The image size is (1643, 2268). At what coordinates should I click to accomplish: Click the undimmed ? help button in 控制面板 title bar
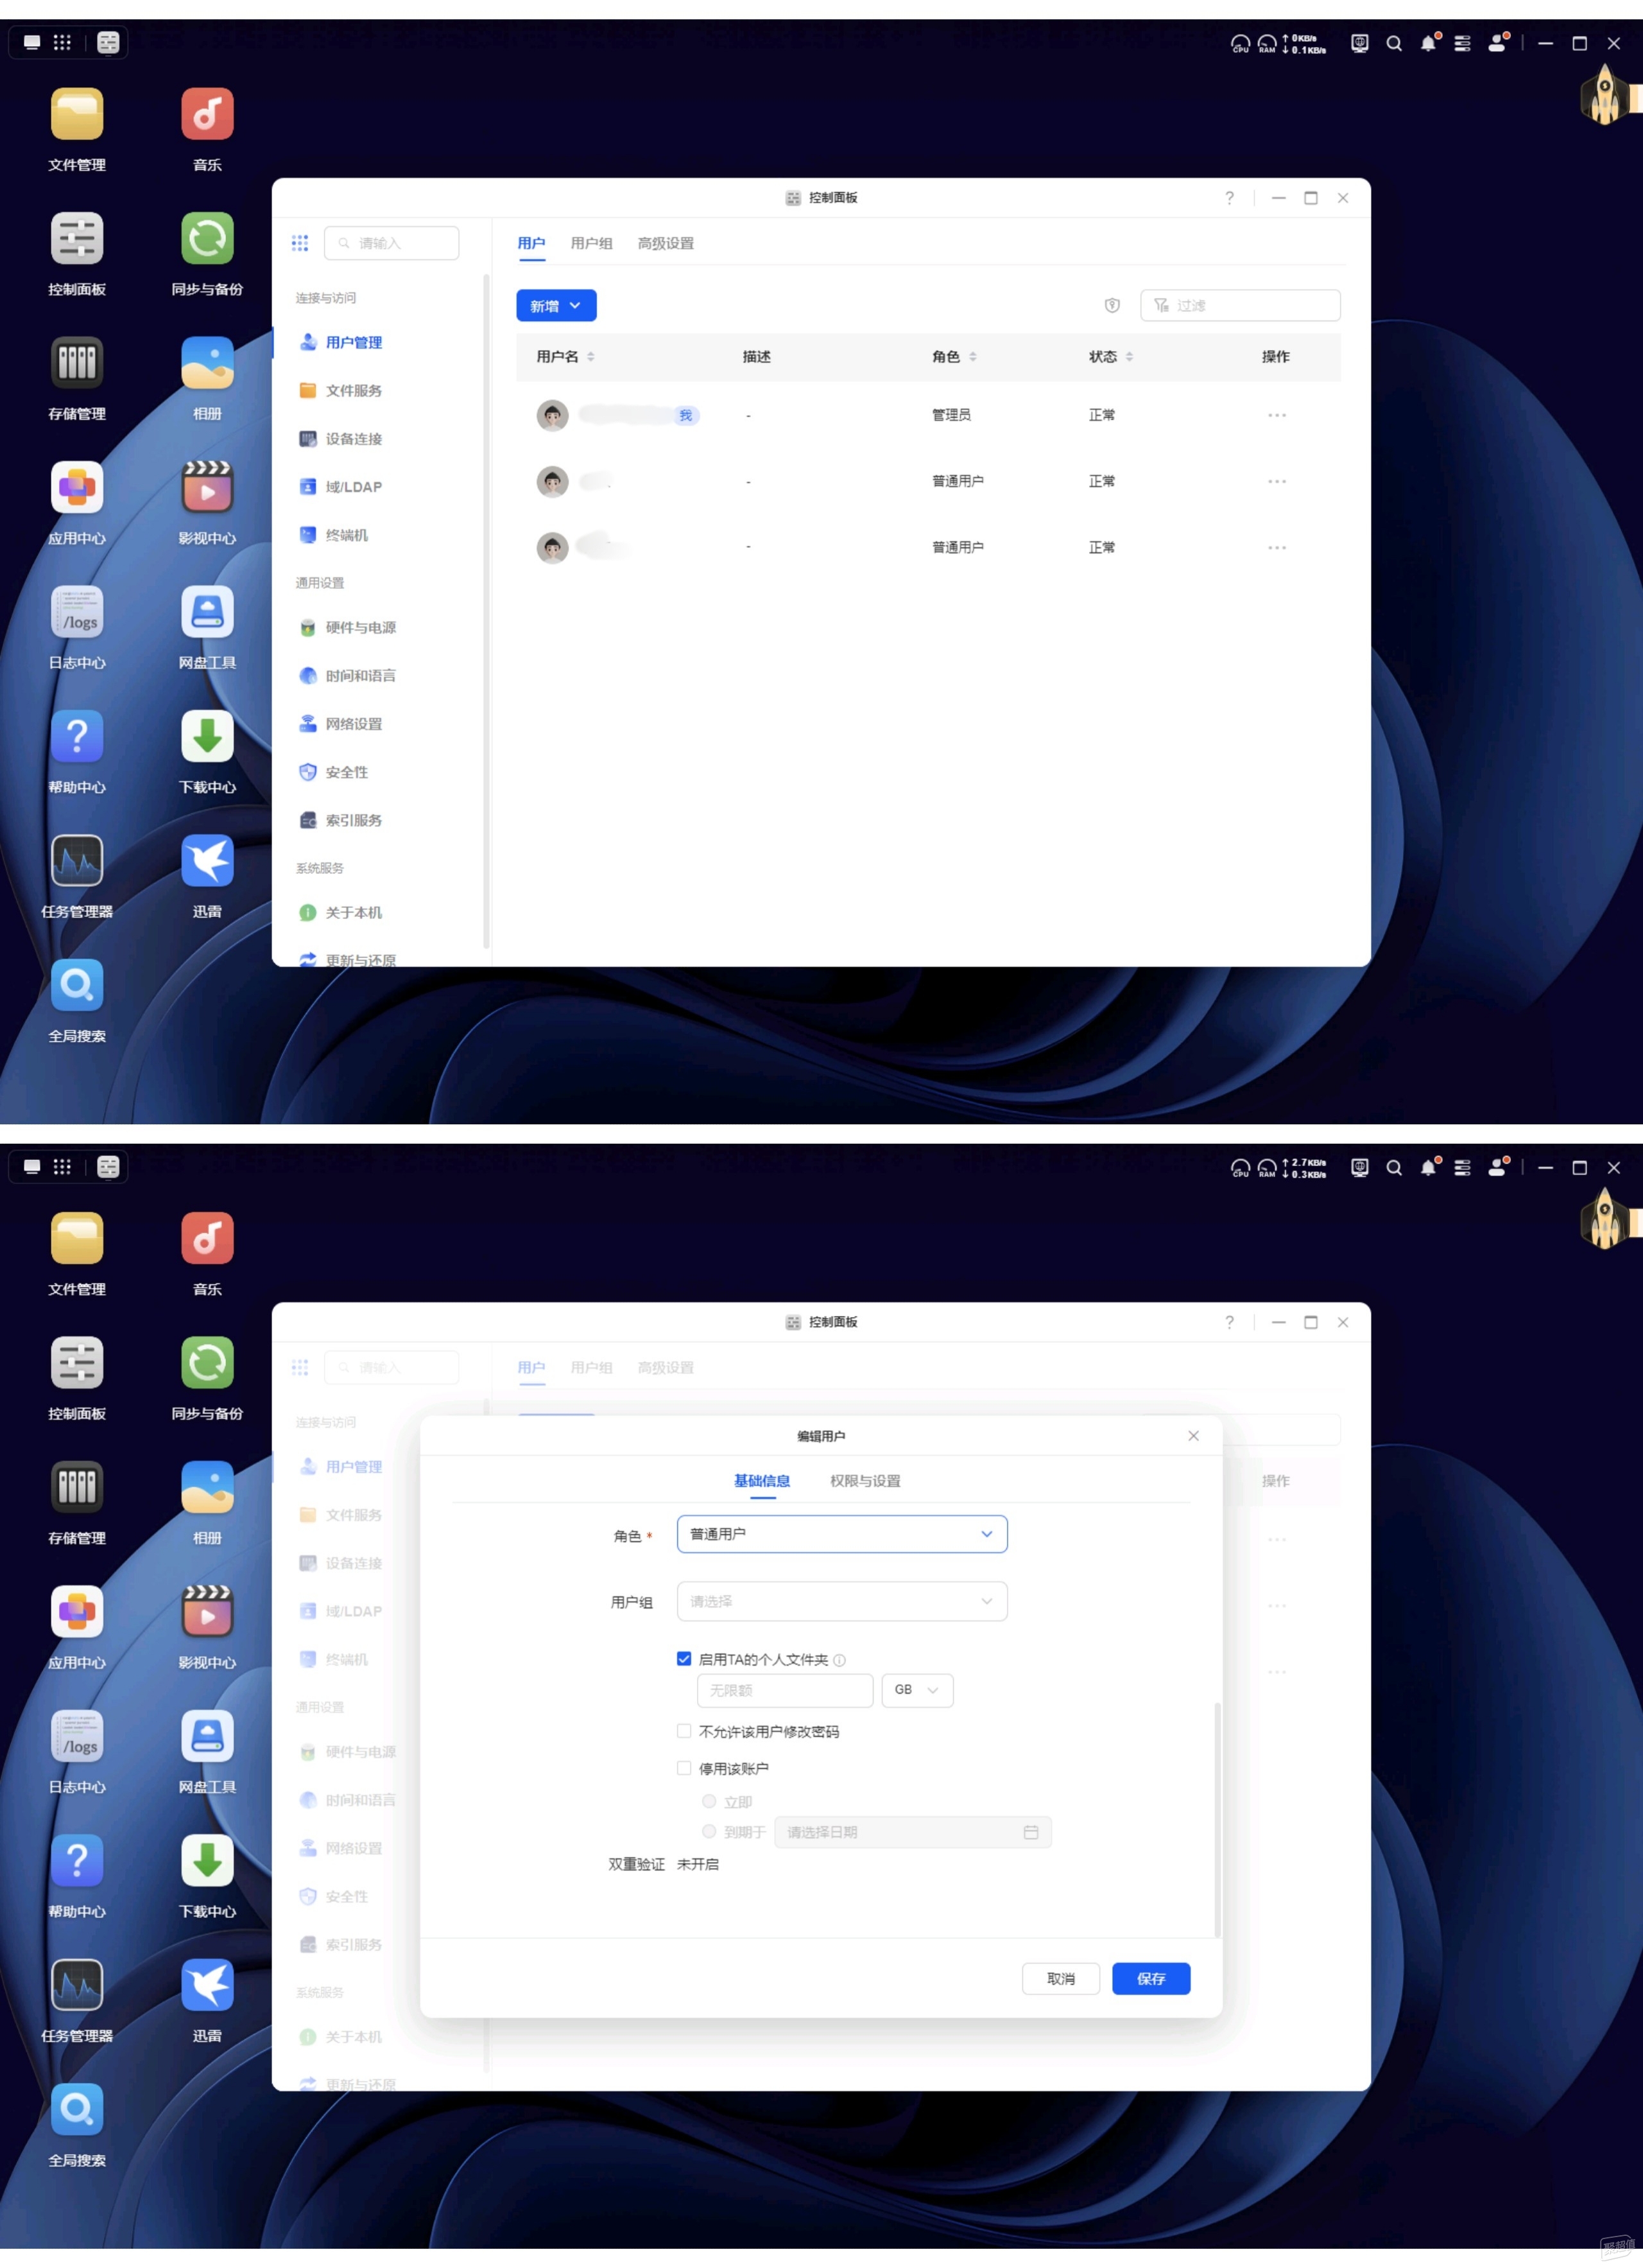tap(1230, 198)
